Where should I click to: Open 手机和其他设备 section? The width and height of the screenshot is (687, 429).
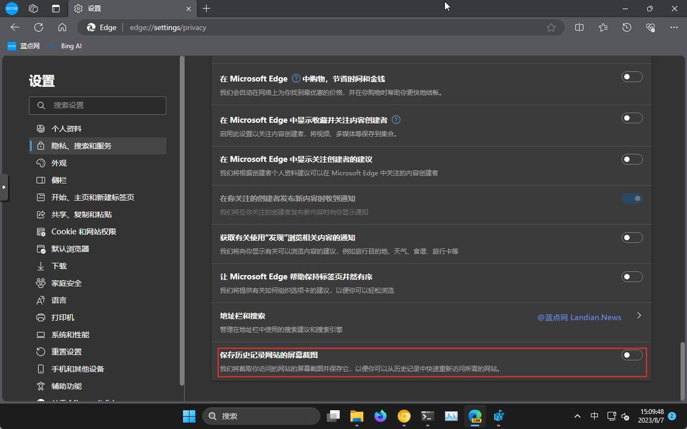[x=98, y=369]
